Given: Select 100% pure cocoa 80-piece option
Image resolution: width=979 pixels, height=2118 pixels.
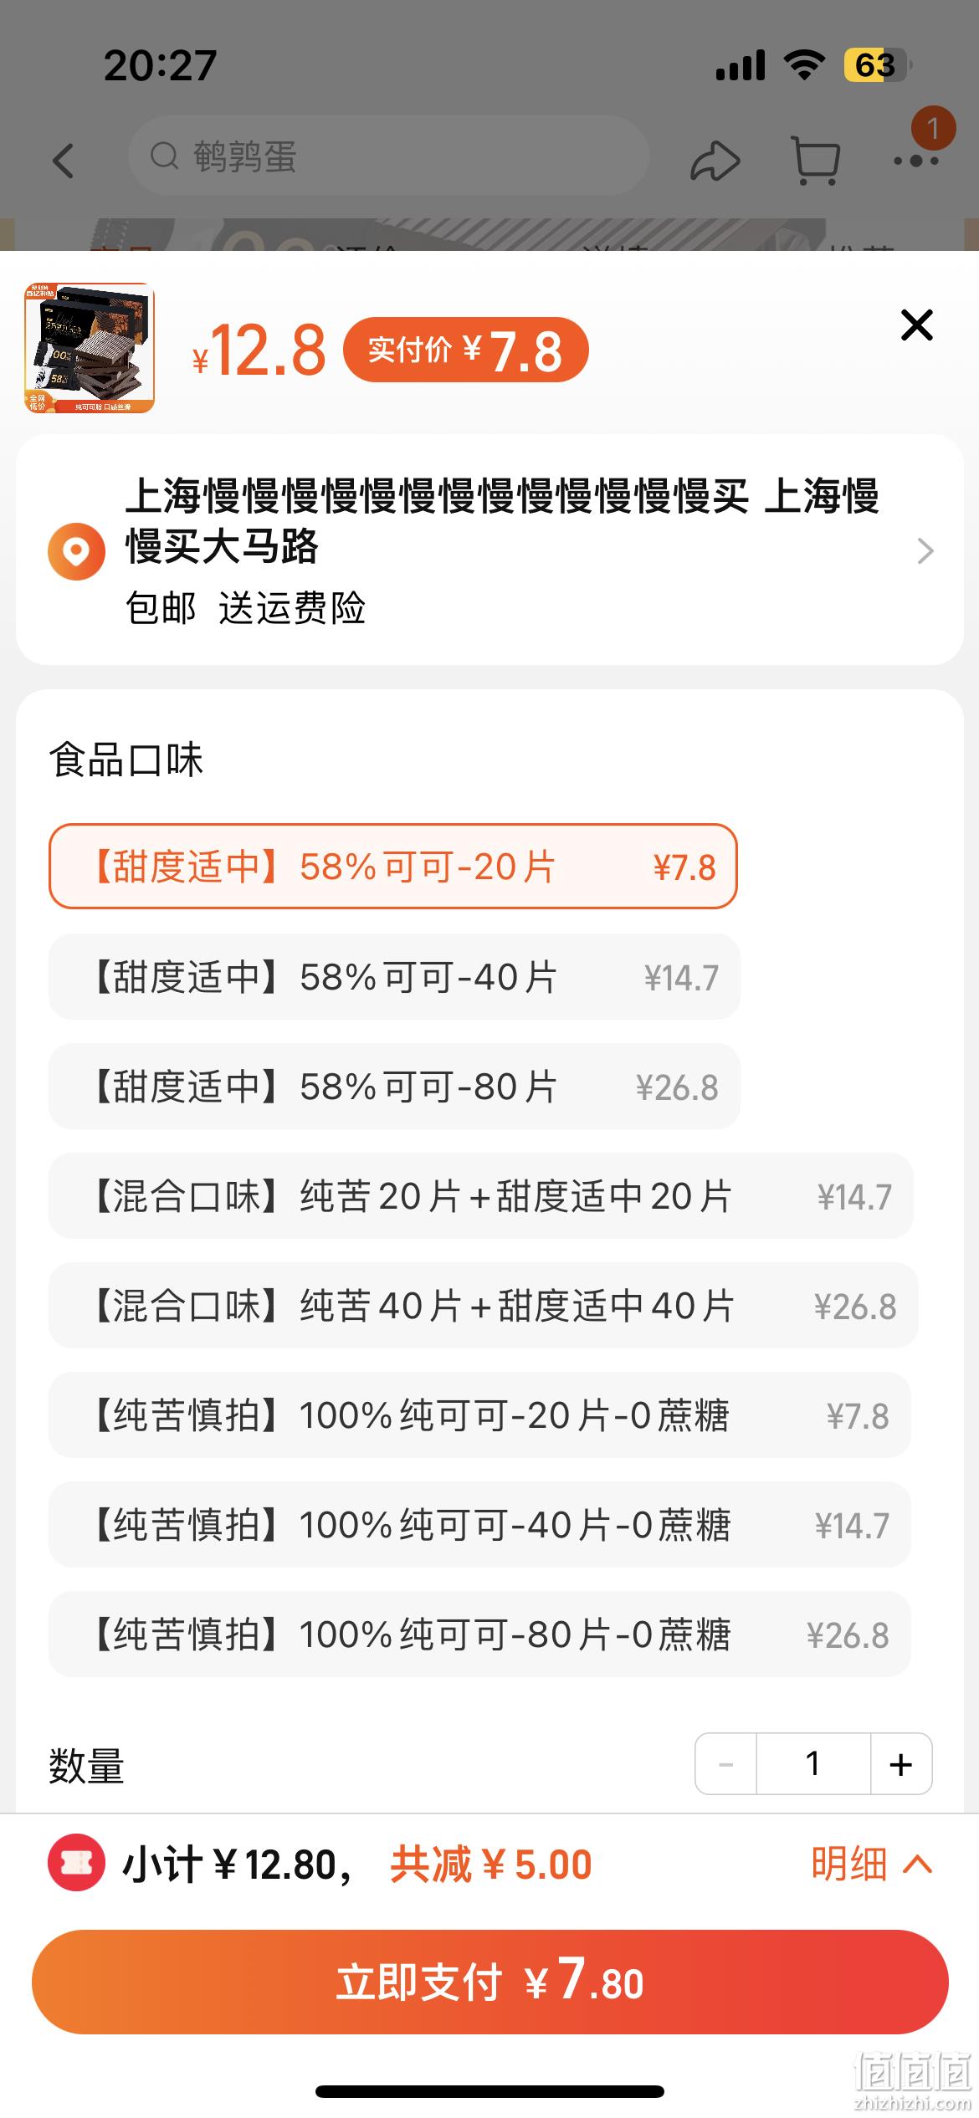Looking at the screenshot, I should (x=479, y=1635).
